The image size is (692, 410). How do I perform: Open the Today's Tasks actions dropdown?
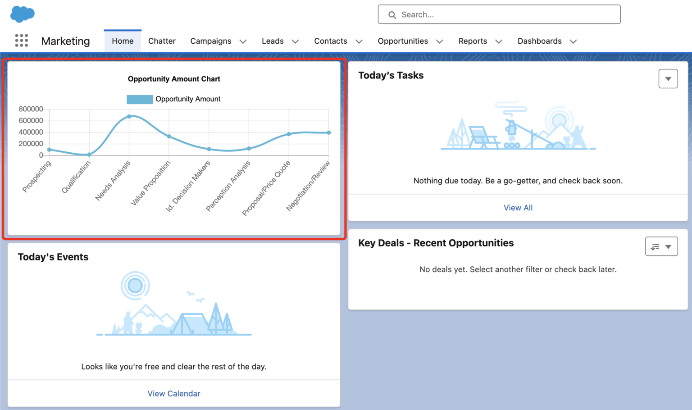tap(668, 78)
